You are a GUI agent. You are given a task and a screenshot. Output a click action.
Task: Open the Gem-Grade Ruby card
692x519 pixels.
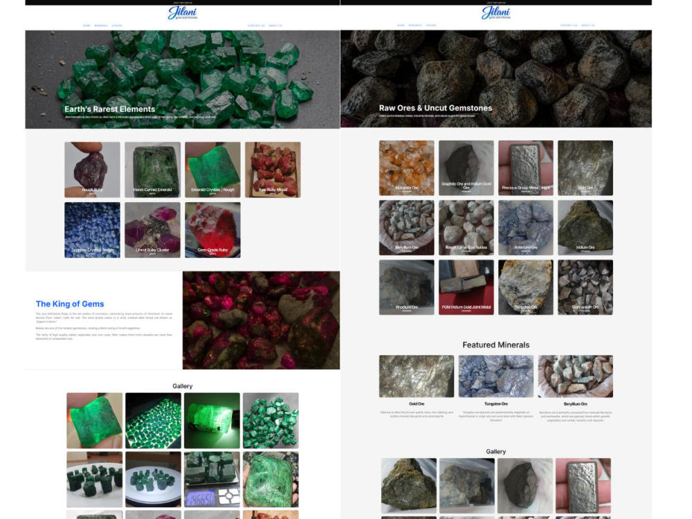click(x=212, y=230)
